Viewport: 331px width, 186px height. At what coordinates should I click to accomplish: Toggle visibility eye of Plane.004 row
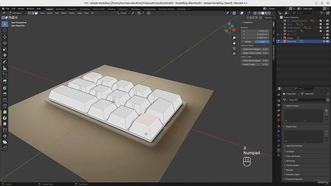pyautogui.click(x=324, y=41)
